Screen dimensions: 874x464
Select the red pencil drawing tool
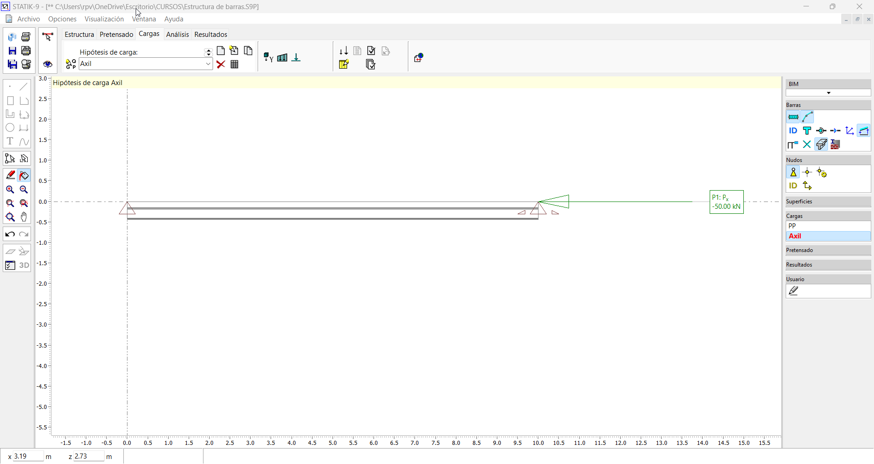[10, 175]
